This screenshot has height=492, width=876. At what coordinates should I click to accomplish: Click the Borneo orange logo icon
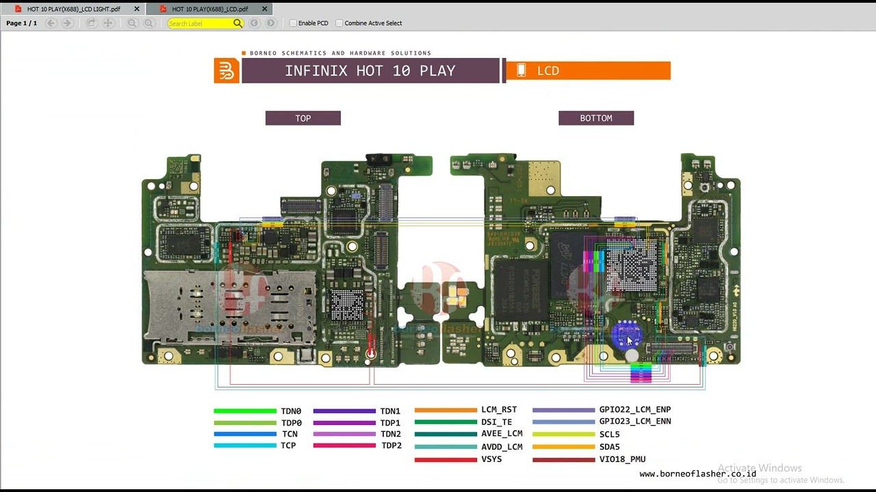pos(227,70)
